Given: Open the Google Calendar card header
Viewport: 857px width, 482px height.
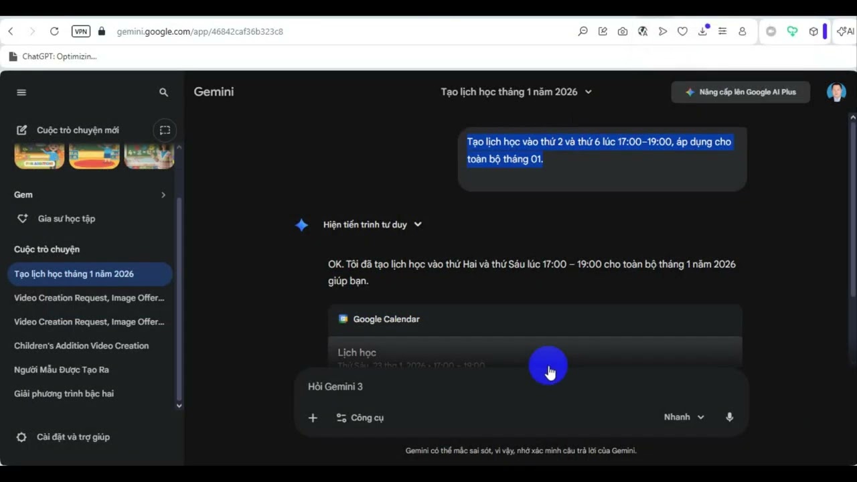Looking at the screenshot, I should point(535,319).
